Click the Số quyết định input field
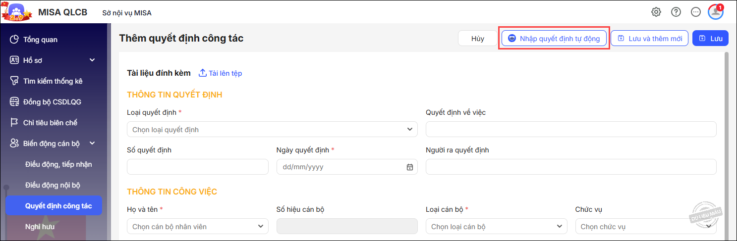 tap(197, 167)
